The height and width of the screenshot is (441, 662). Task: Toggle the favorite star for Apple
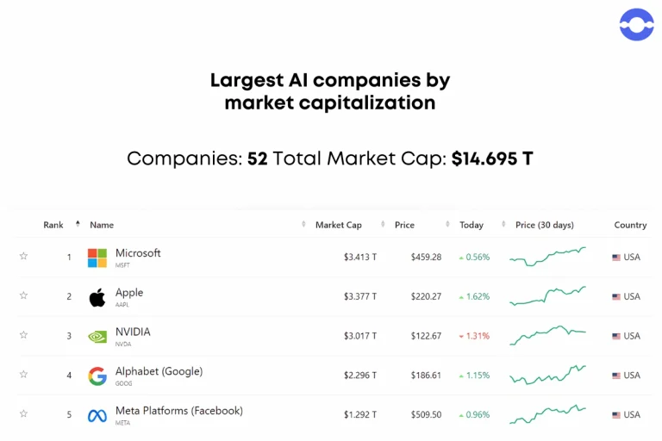(23, 295)
